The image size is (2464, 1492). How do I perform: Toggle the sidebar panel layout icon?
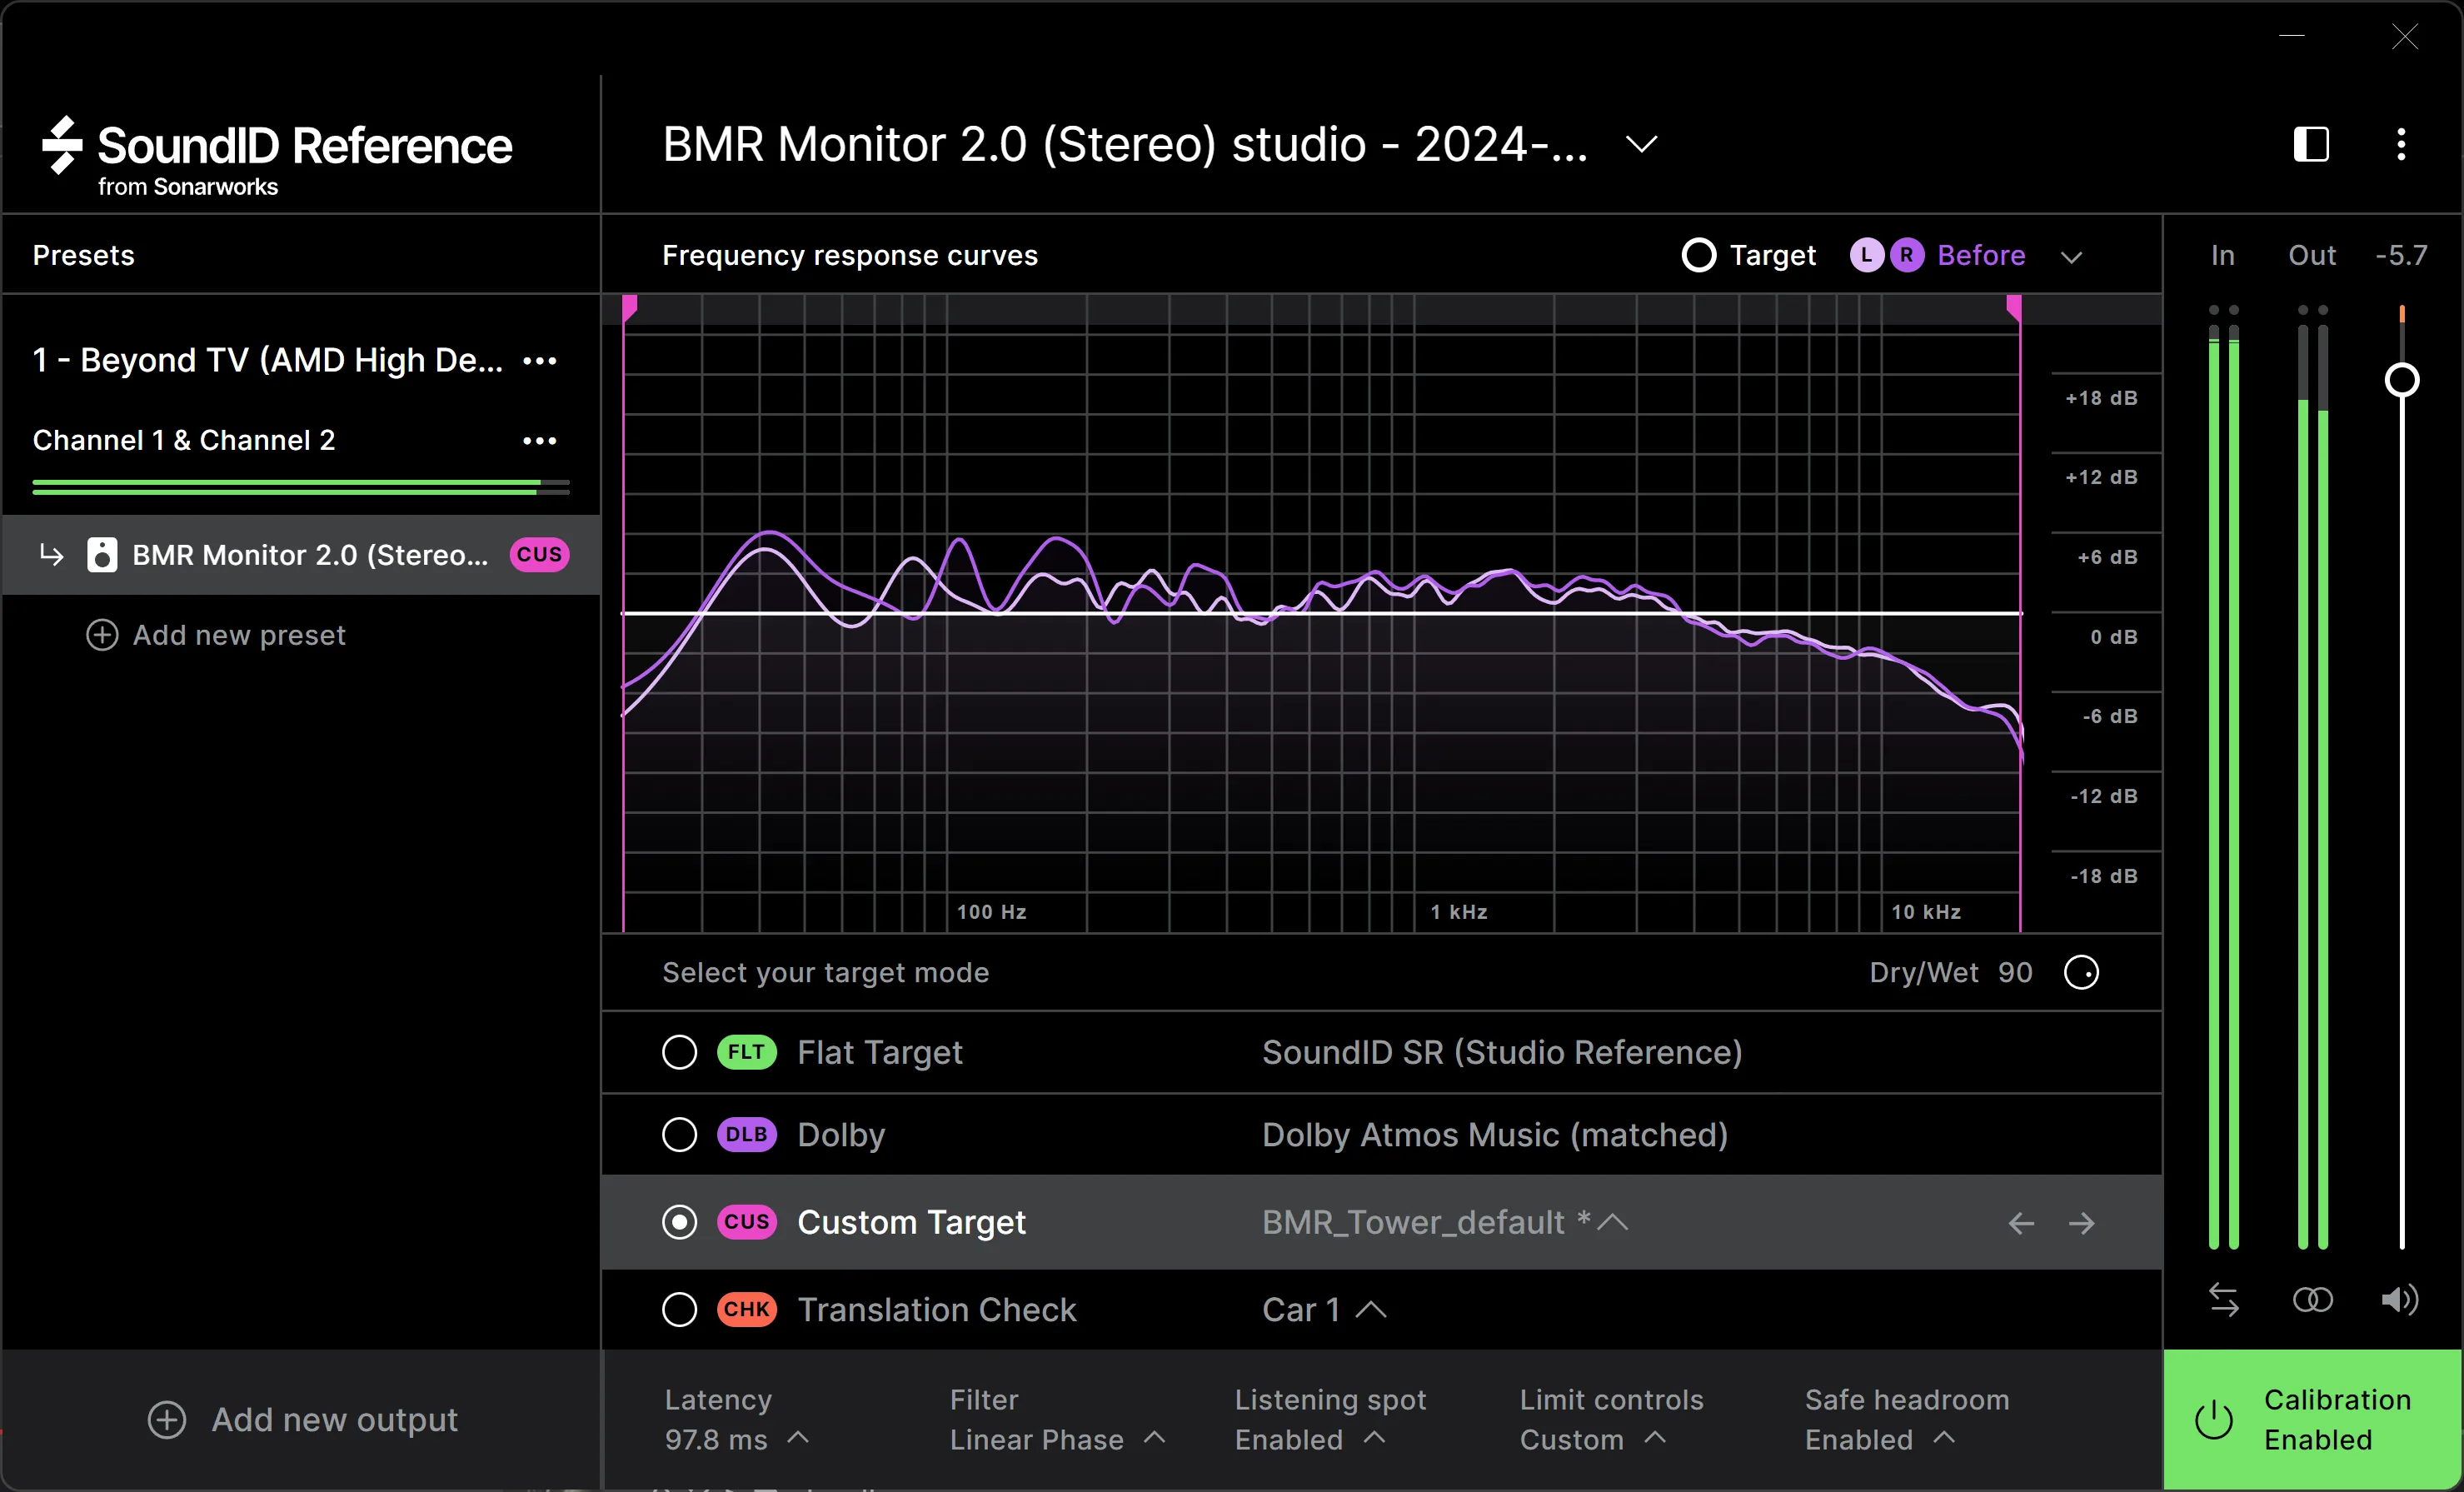(2311, 144)
